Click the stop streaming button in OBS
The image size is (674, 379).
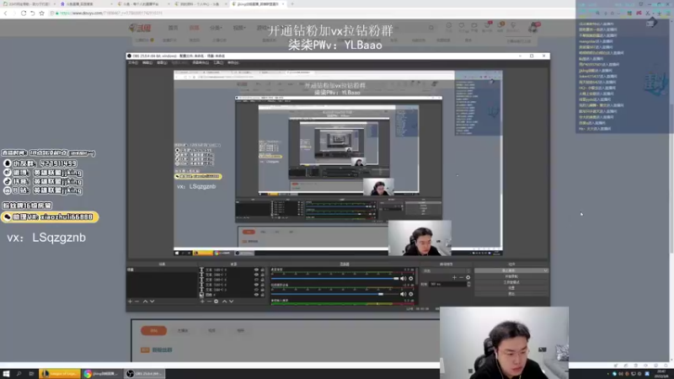pos(509,270)
